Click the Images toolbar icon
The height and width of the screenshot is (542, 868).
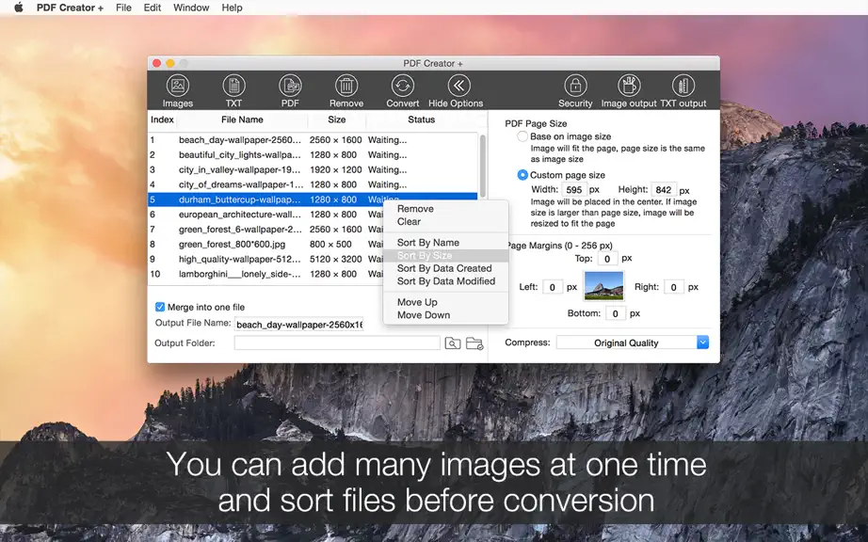pyautogui.click(x=178, y=86)
